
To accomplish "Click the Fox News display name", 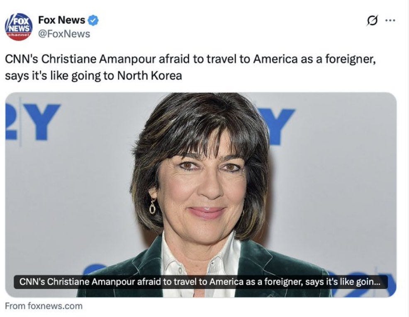I will point(61,20).
